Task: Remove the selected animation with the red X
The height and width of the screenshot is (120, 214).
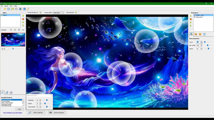Action: click(x=191, y=19)
